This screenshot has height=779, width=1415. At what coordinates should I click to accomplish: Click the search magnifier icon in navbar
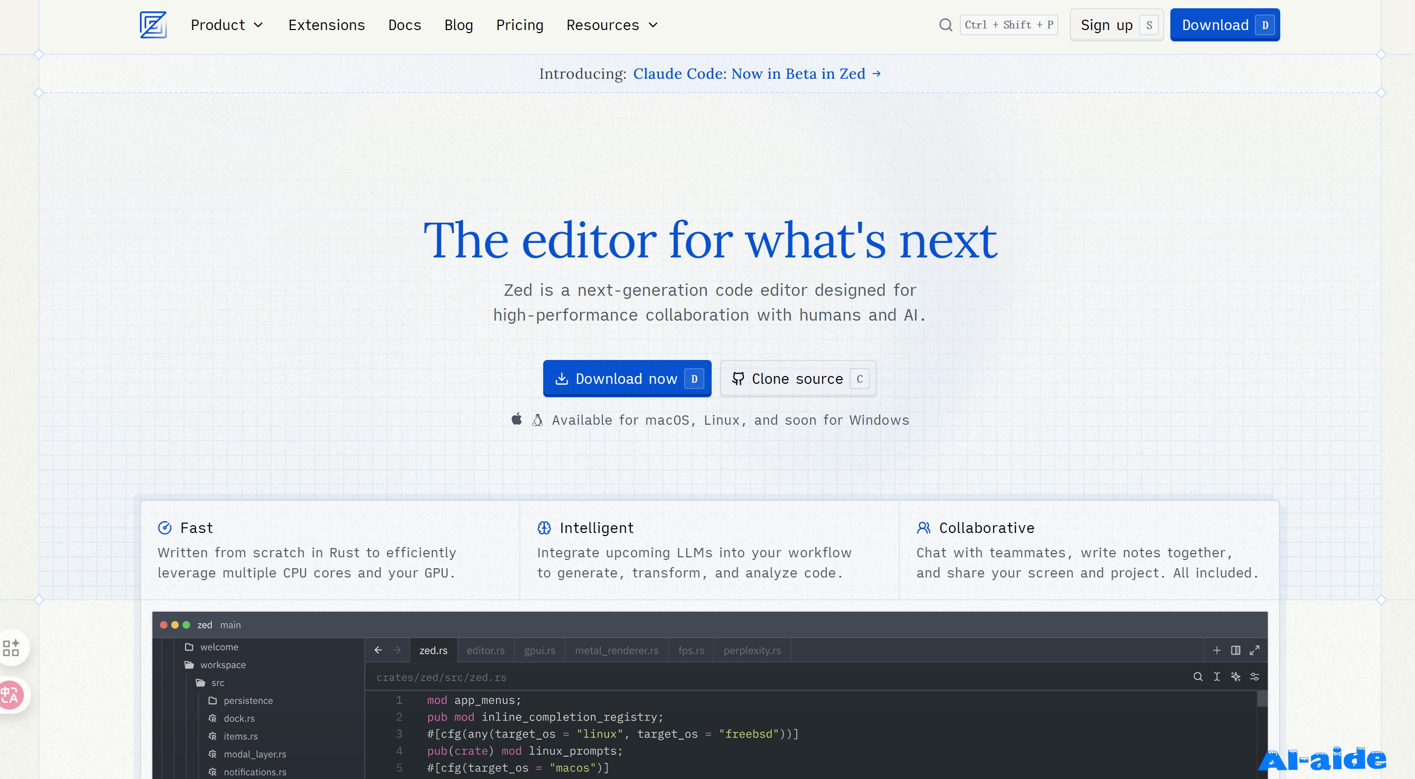pos(945,25)
